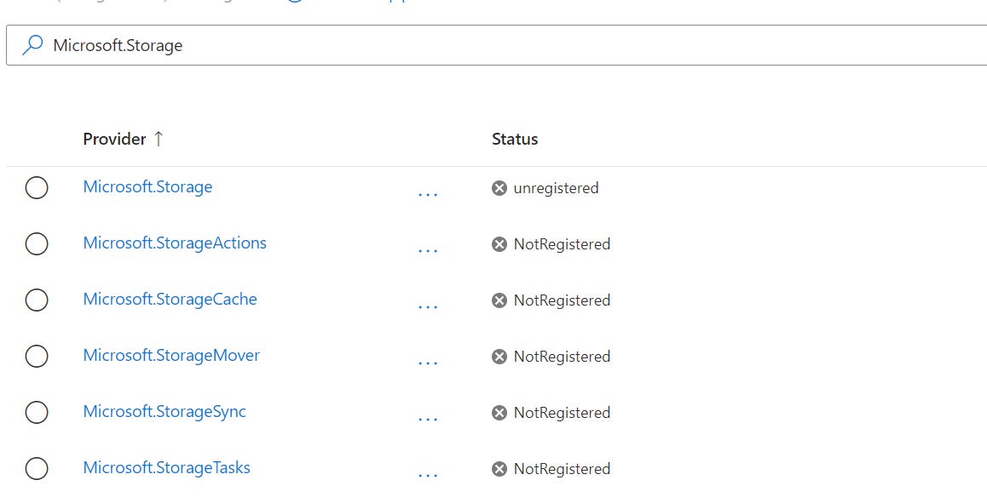Open the Microsoft.StorageCache provider link
The width and height of the screenshot is (987, 503).
(170, 299)
